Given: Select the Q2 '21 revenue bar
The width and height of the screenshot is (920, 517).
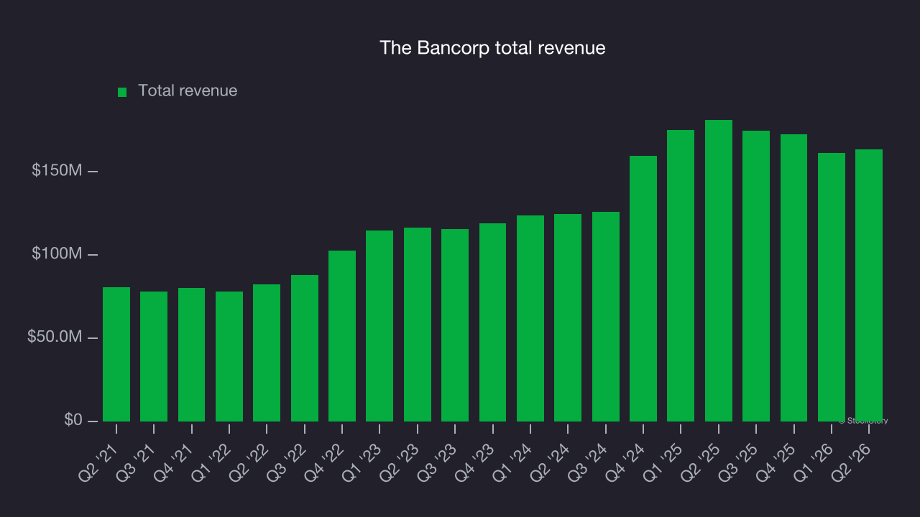Looking at the screenshot, I should coord(116,354).
